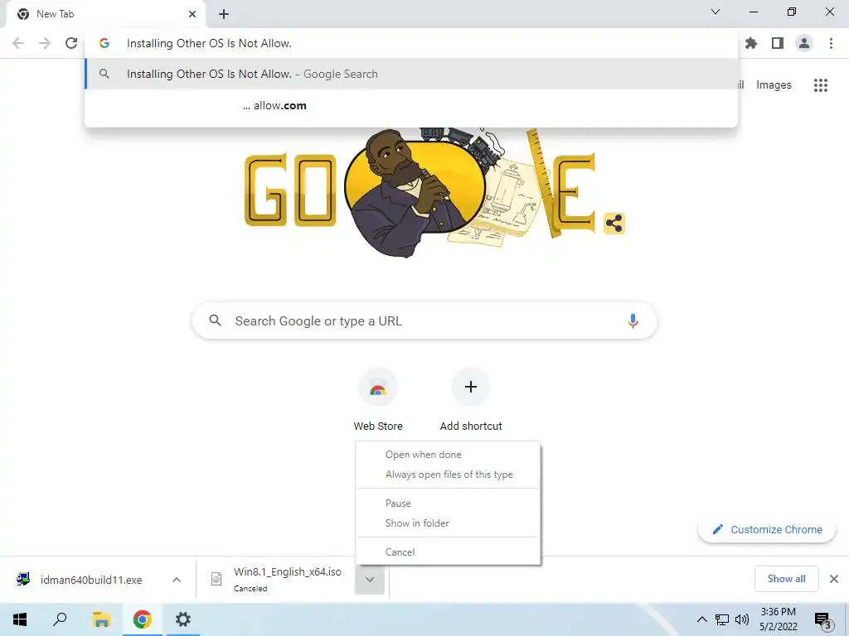Click Show all downloads button

[x=786, y=579]
